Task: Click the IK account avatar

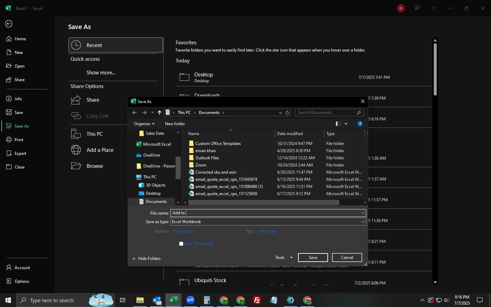Action: pos(401,8)
